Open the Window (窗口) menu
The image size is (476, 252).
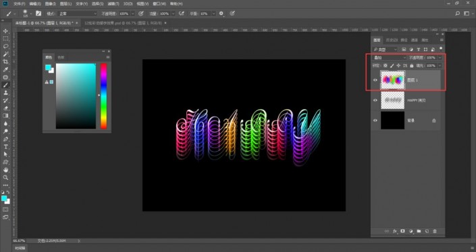(159, 4)
